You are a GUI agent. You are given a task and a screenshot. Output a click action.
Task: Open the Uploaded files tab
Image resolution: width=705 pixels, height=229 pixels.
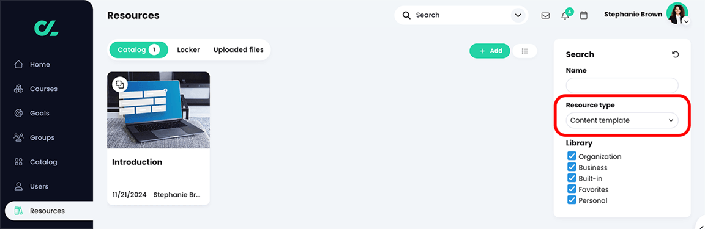[238, 50]
